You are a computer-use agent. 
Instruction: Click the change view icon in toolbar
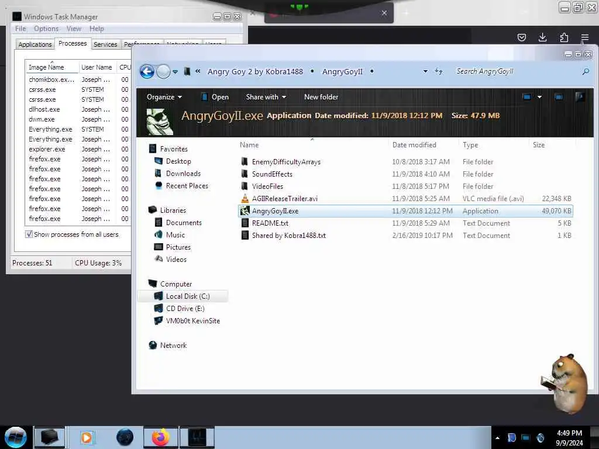coord(527,97)
